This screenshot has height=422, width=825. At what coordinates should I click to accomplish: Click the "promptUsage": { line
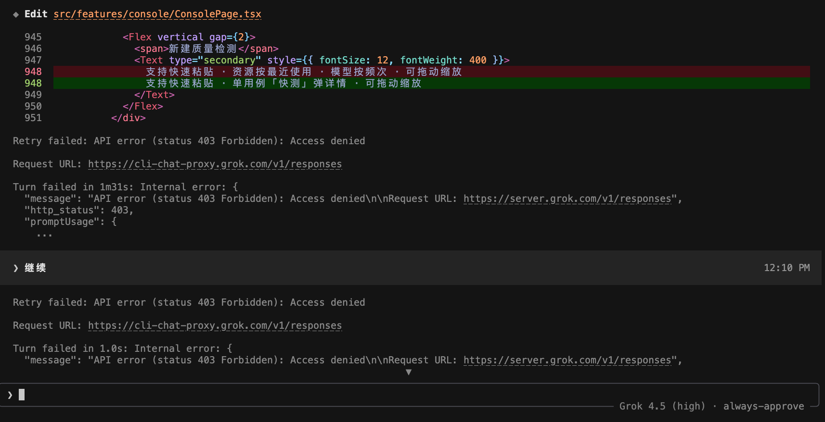pyautogui.click(x=71, y=222)
